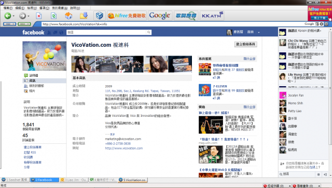Expand the hidden ads status bar arrow
Screen dimensions: 332x188
point(319,186)
